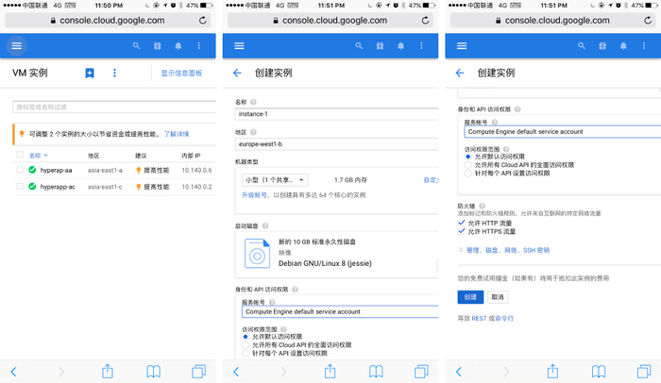
Task: Click the blue create-instance plus icon beside VM 实例
Action: [90, 73]
